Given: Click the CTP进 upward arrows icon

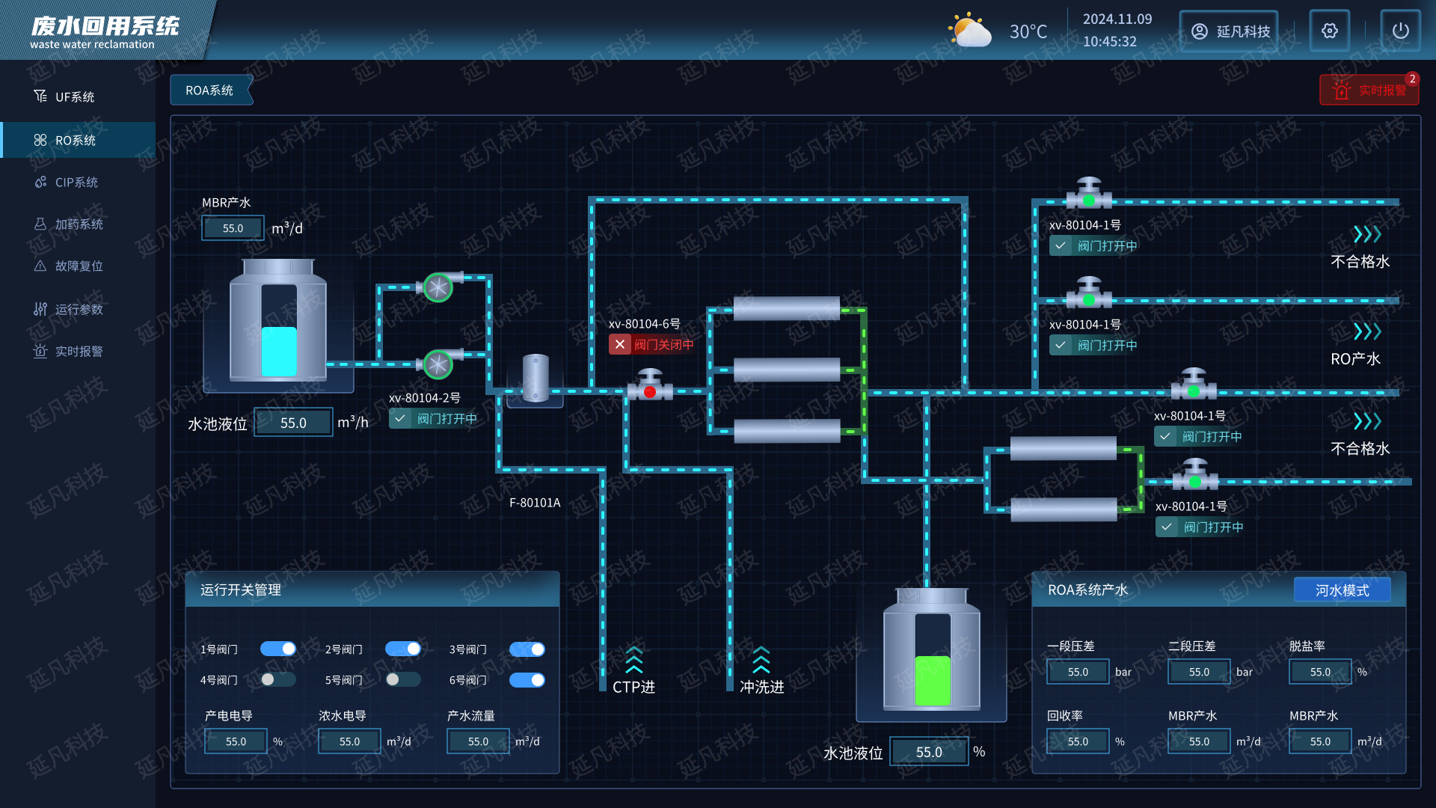Looking at the screenshot, I should point(633,660).
